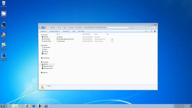Open the recent pages dropdown beside Forward

(x=45, y=28)
